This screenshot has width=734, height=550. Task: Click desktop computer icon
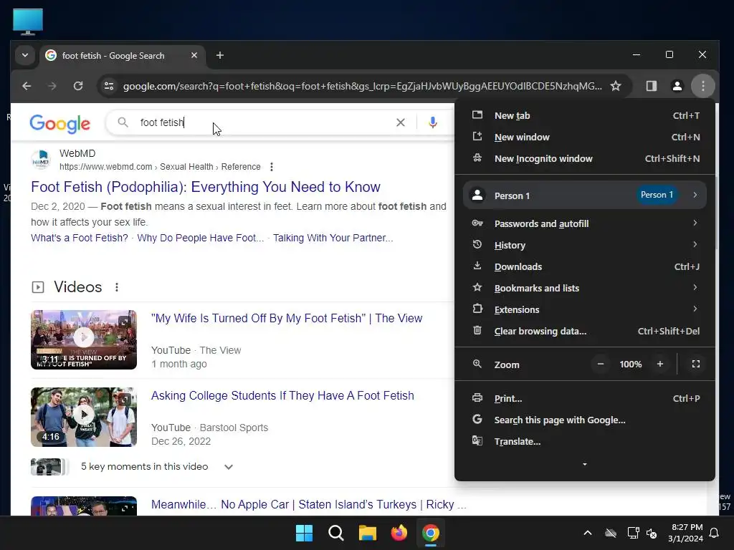tap(28, 21)
